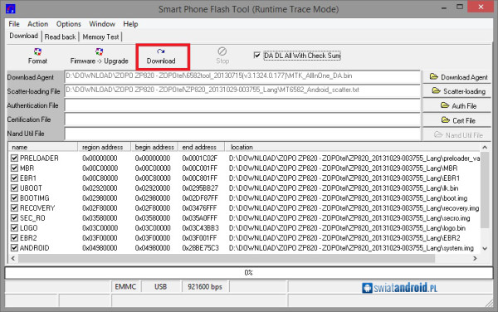Viewport: 498px width, 312px height.
Task: Open Scatter-loading file browser button
Action: pyautogui.click(x=458, y=91)
